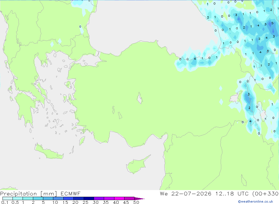Click the '0.5' legend scale label
This screenshot has height=204, width=279.
coord(15,202)
